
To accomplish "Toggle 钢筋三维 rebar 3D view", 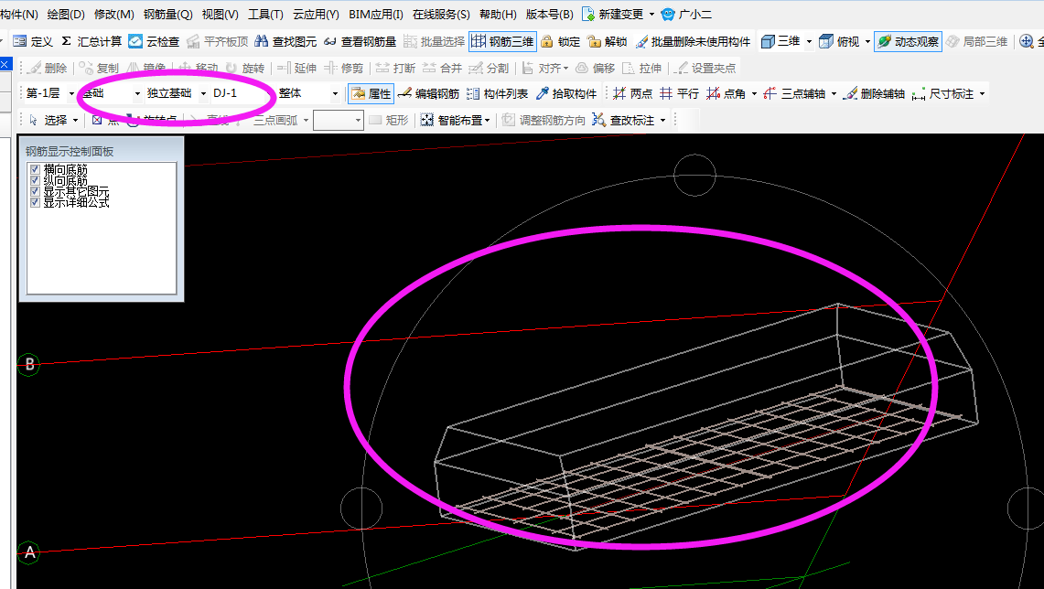I will pos(502,41).
